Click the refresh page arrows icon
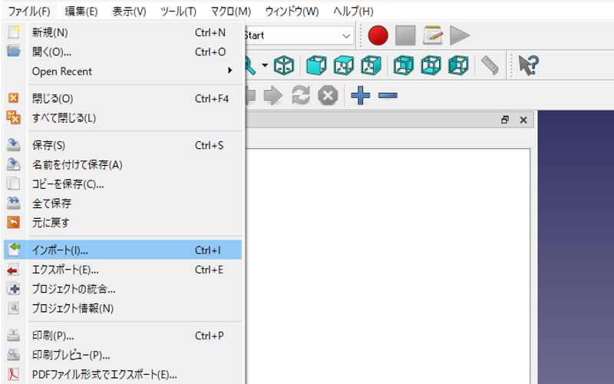 (300, 95)
